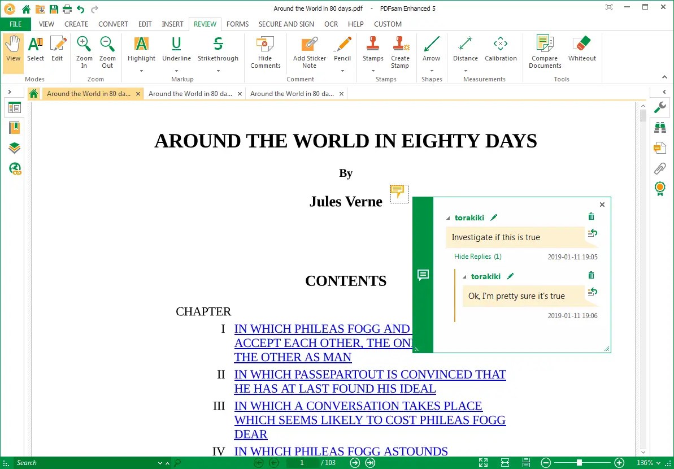The width and height of the screenshot is (674, 469).
Task: Delete the 'Investigate if this is true' comment
Action: [591, 217]
